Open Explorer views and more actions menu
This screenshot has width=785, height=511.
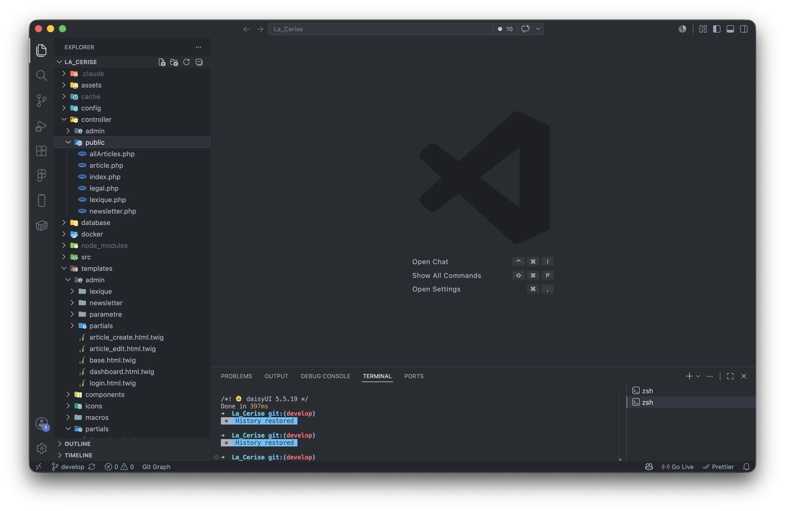pos(198,47)
